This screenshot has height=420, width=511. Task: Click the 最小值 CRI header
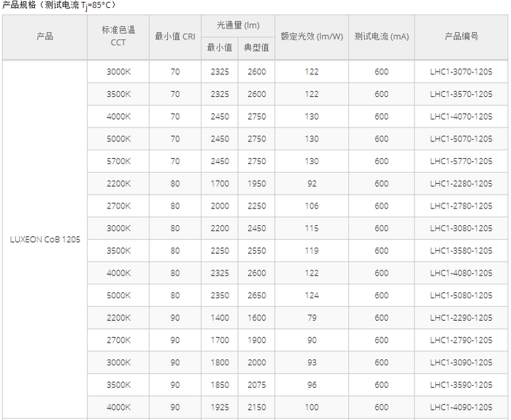[x=175, y=36]
